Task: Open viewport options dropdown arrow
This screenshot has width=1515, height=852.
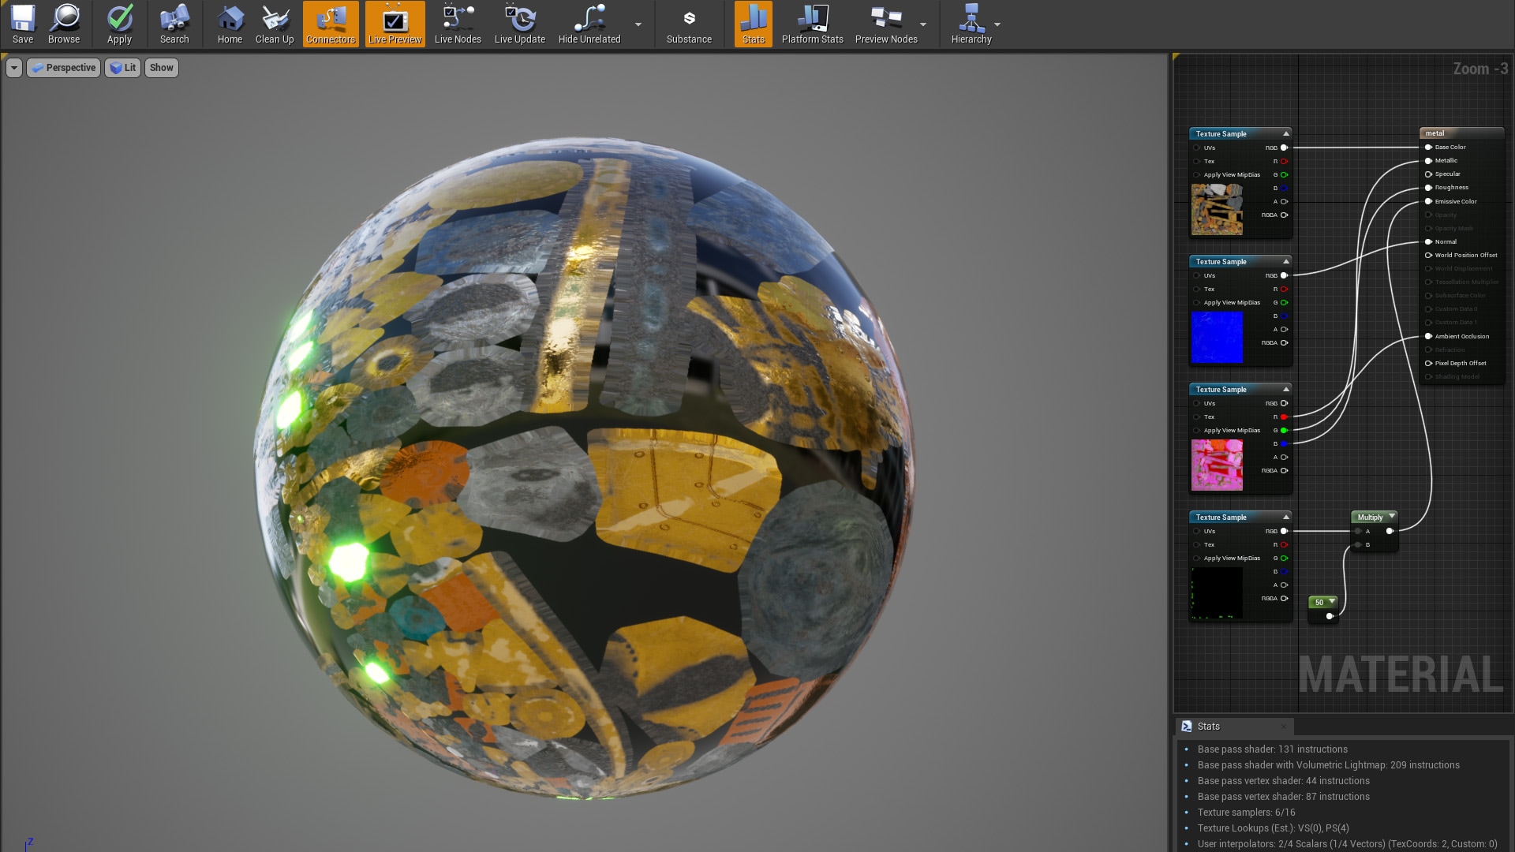Action: tap(13, 68)
